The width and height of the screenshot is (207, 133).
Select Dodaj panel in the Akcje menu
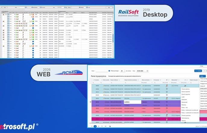(x=203, y=89)
